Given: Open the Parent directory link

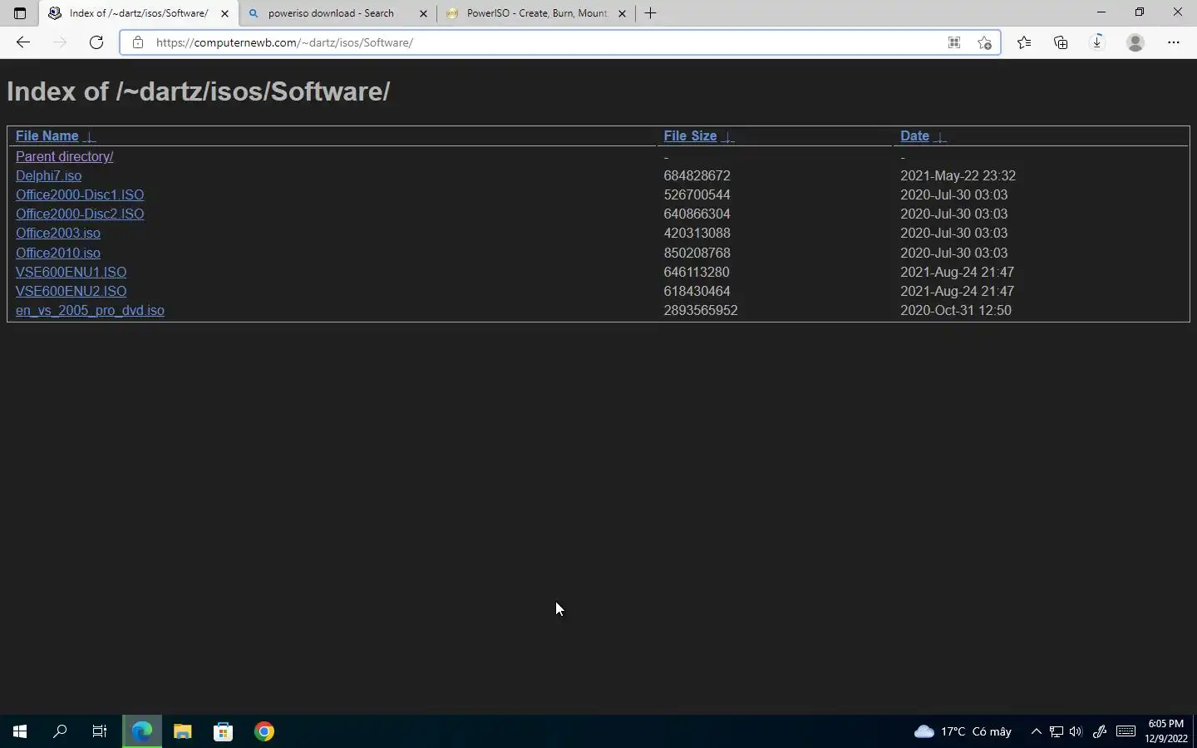Looking at the screenshot, I should [x=64, y=156].
